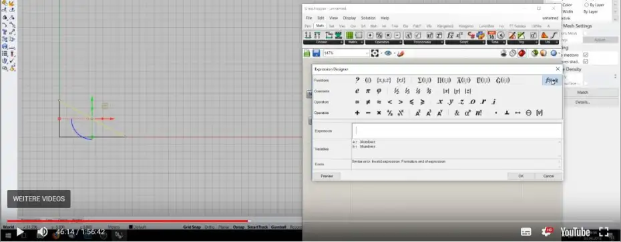Select the Python script component icon
Screen dimensions: 621x242
pos(480,35)
